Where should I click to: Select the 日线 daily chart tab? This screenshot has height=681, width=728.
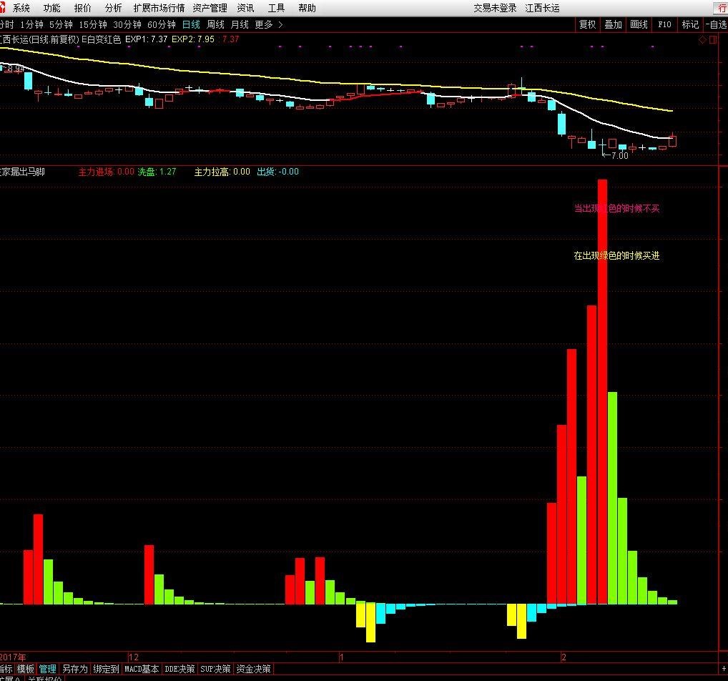[x=191, y=24]
